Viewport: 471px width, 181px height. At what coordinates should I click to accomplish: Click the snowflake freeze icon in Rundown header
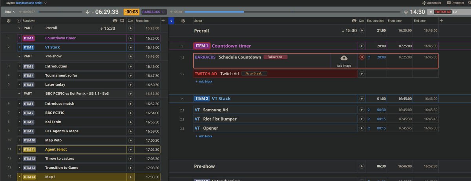[x=9, y=20]
